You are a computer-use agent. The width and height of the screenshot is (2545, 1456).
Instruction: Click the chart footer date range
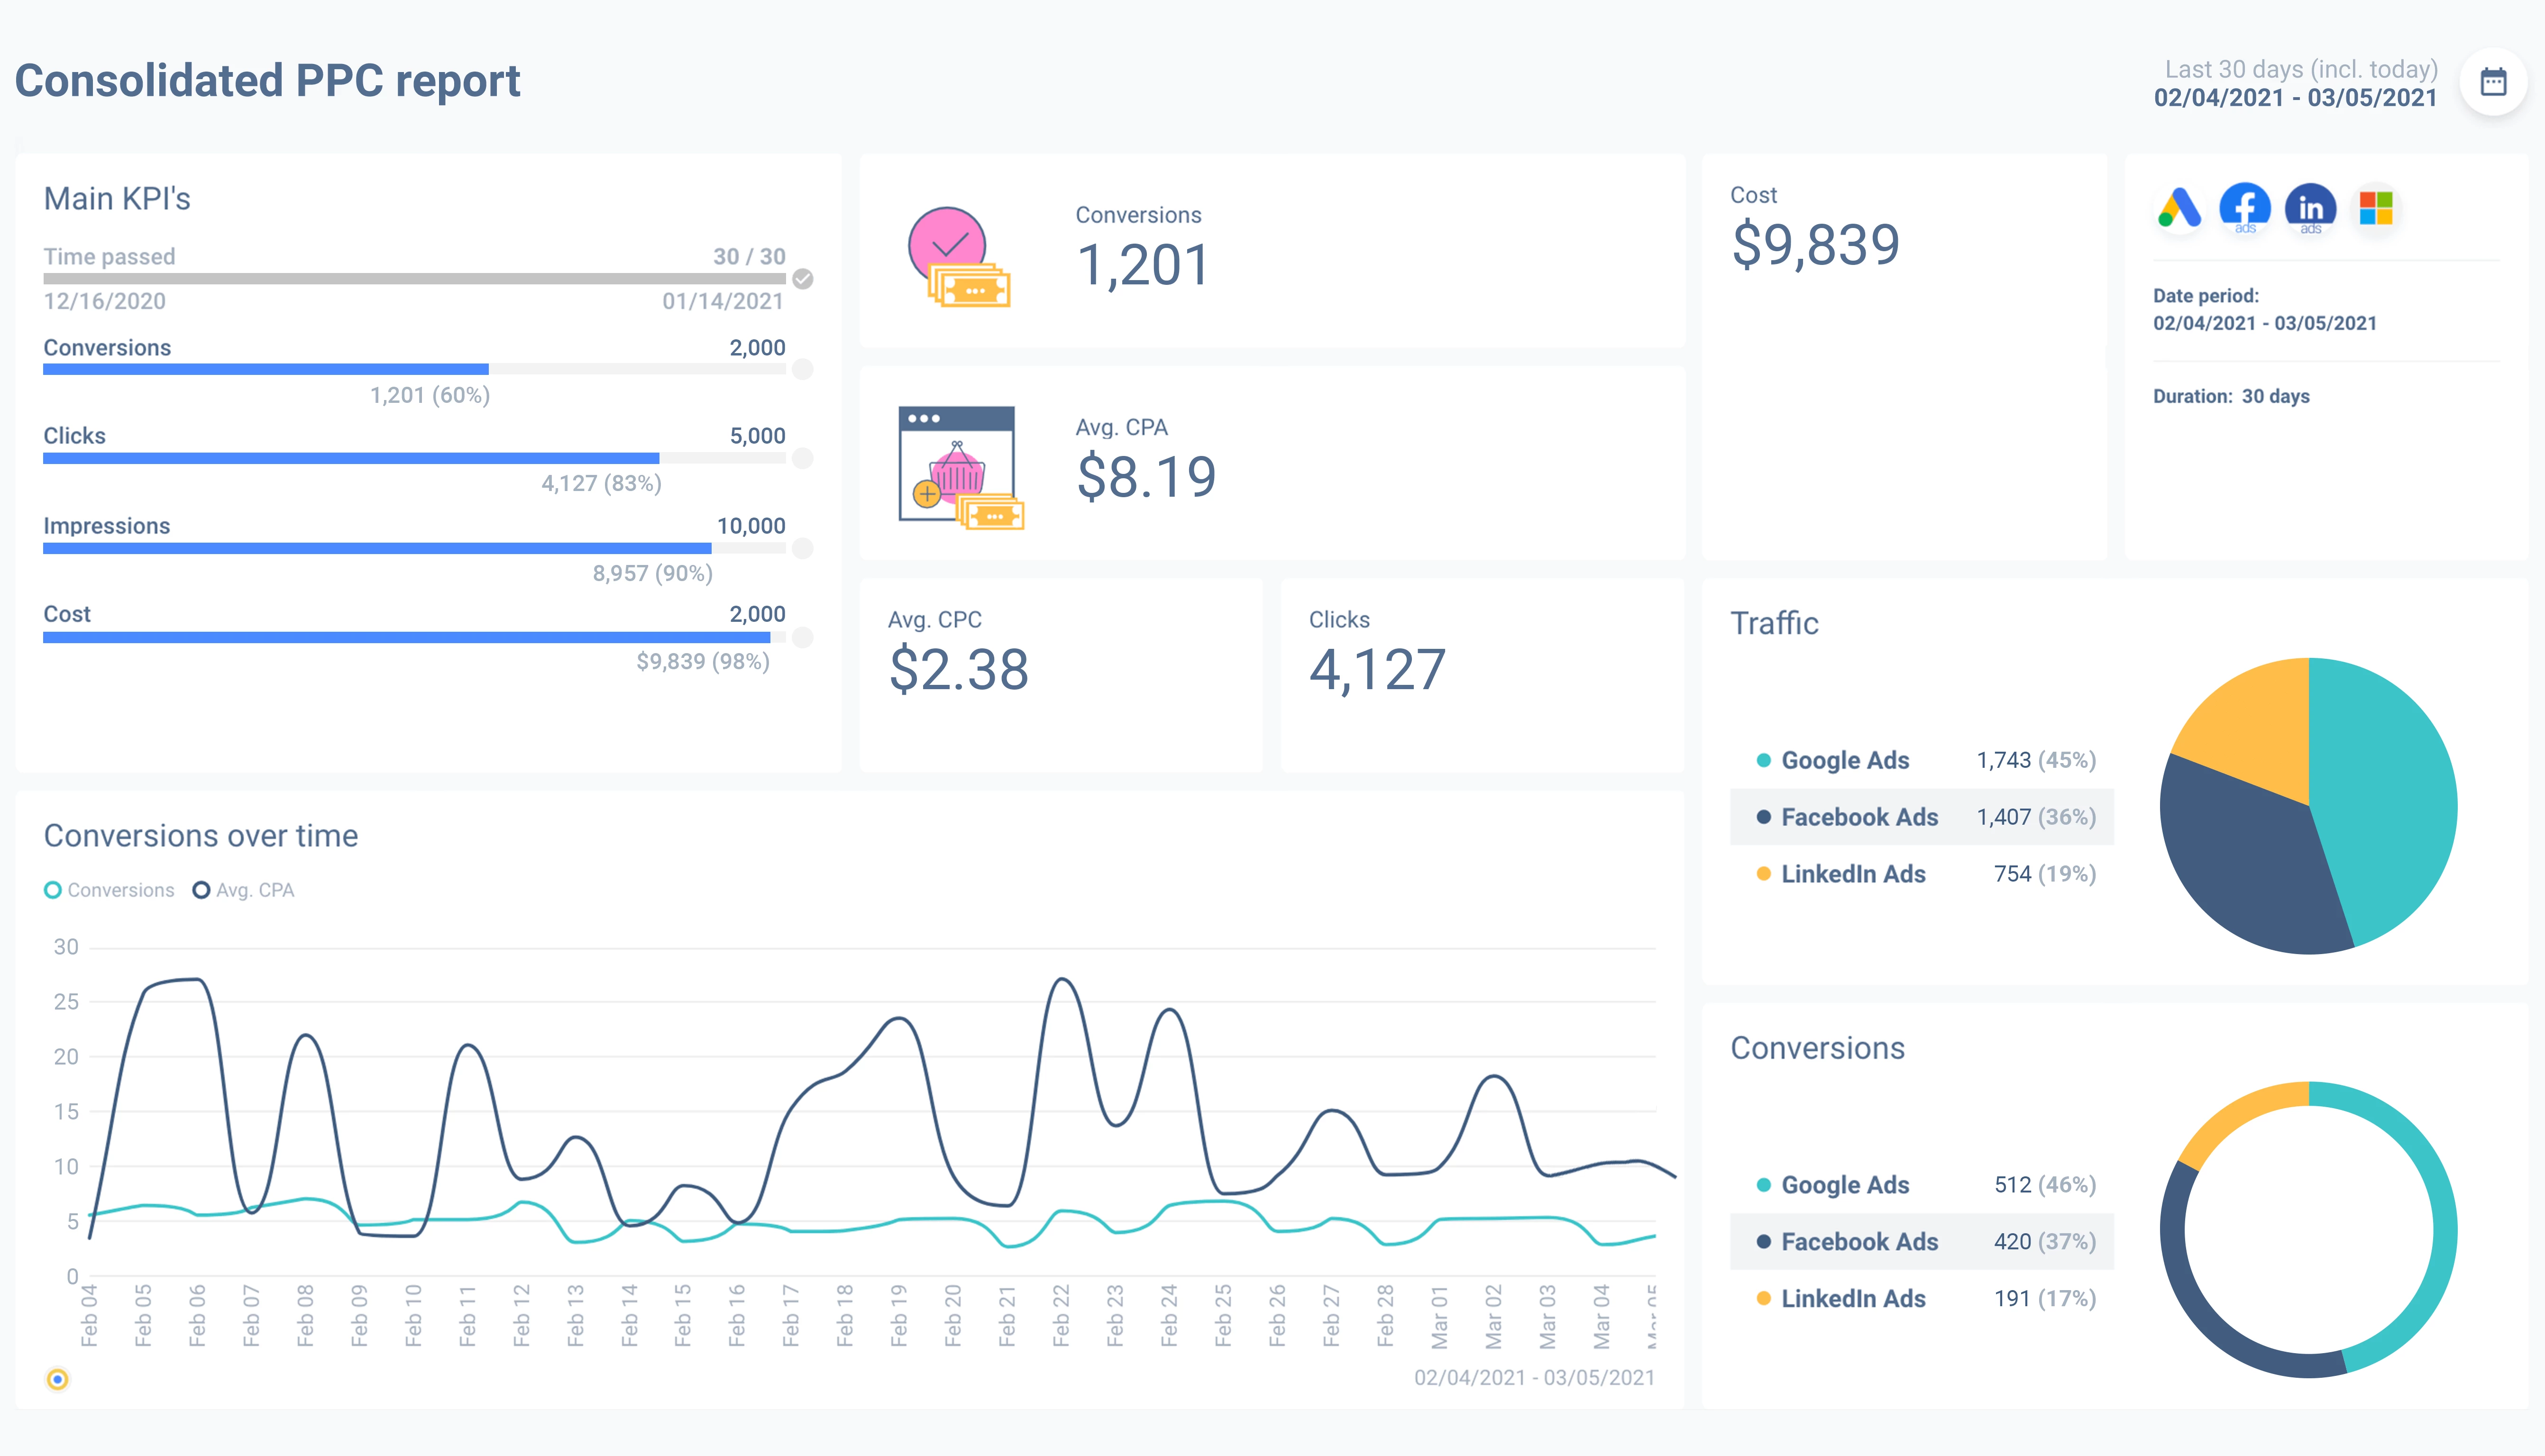1534,1378
